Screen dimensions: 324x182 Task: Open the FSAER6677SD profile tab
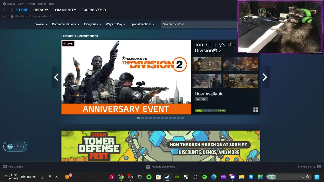(x=93, y=10)
